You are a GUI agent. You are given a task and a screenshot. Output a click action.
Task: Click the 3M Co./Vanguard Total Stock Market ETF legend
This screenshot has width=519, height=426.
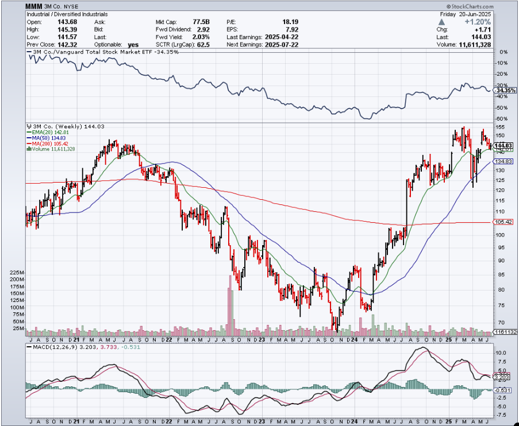[103, 52]
